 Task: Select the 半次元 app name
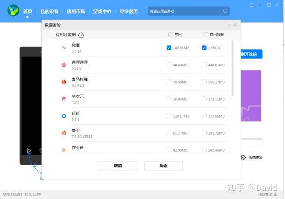[78, 97]
